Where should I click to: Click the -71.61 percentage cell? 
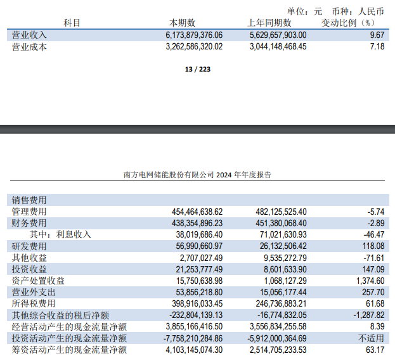click(x=374, y=258)
